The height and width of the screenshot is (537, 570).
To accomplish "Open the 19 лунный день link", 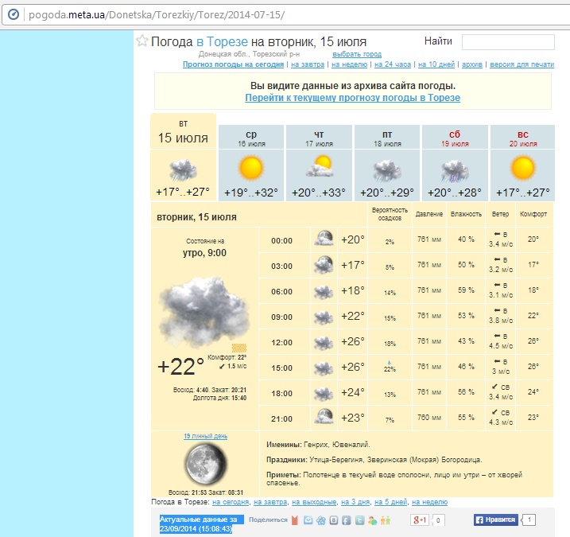I will tap(205, 436).
